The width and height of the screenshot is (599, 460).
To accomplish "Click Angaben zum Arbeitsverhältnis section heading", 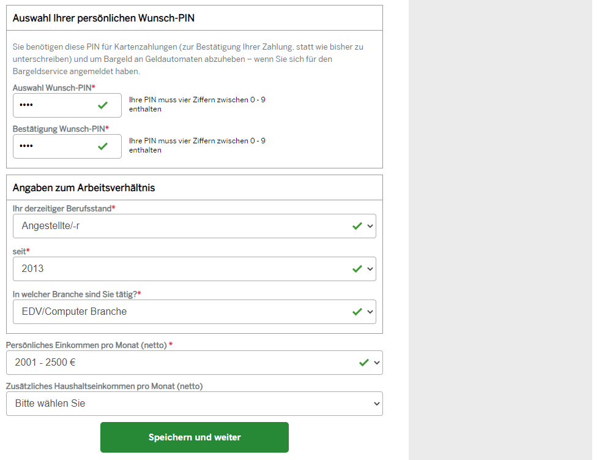I will coord(84,188).
